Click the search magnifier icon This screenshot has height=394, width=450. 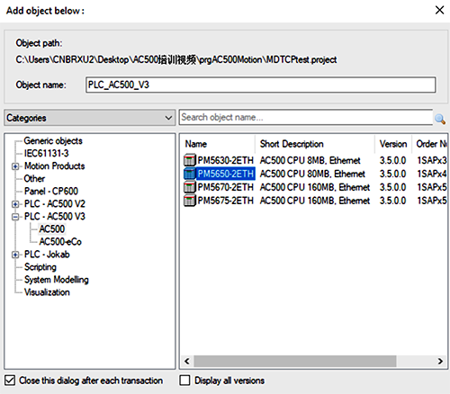[440, 119]
